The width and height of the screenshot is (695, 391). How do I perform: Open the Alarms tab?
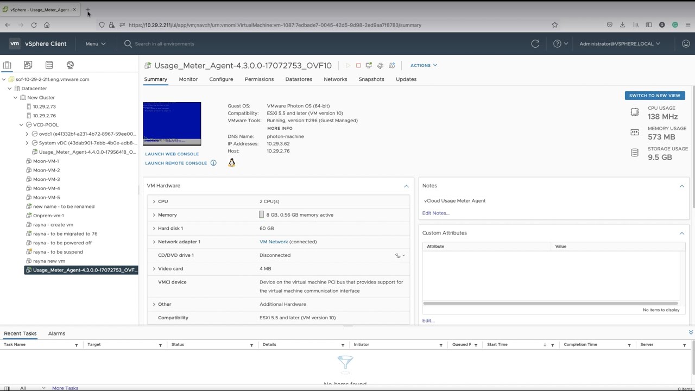click(56, 333)
